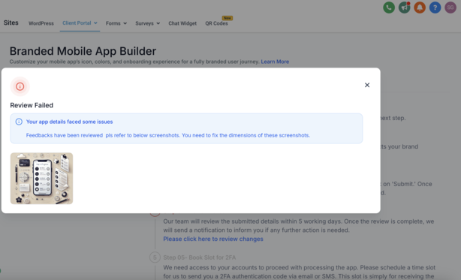
Task: Open the WordPress tab
Action: coord(41,23)
